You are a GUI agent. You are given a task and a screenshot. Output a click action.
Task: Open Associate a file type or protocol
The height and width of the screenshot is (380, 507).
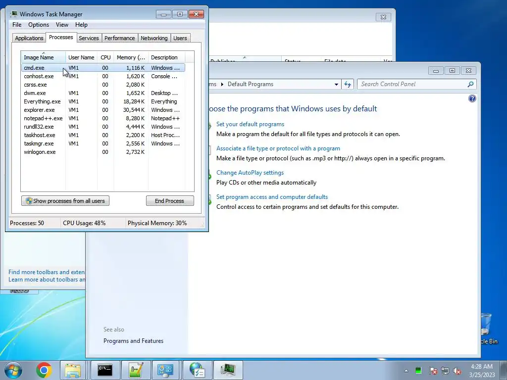278,148
